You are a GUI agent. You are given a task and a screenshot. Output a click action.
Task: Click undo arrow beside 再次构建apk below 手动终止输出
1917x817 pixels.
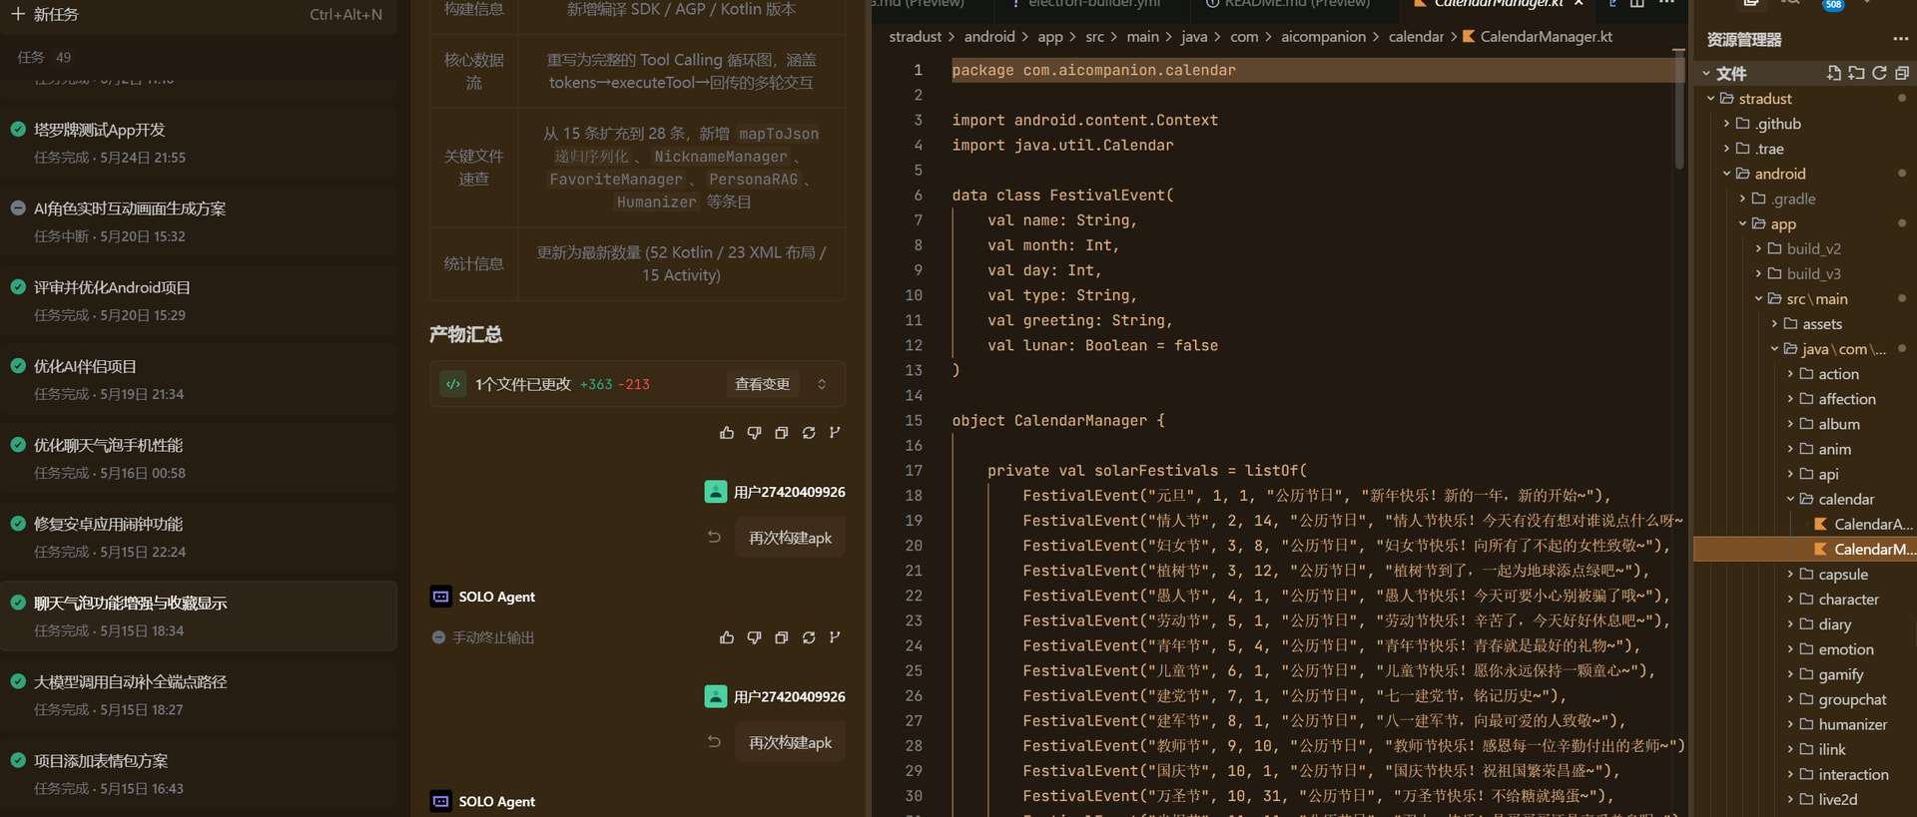[x=714, y=741]
